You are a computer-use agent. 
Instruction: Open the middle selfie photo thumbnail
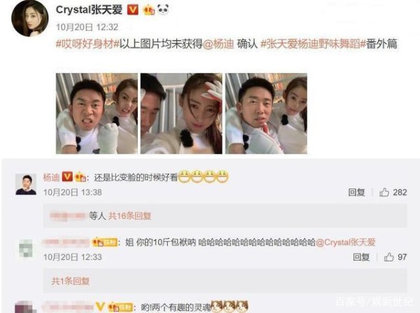pyautogui.click(x=181, y=113)
